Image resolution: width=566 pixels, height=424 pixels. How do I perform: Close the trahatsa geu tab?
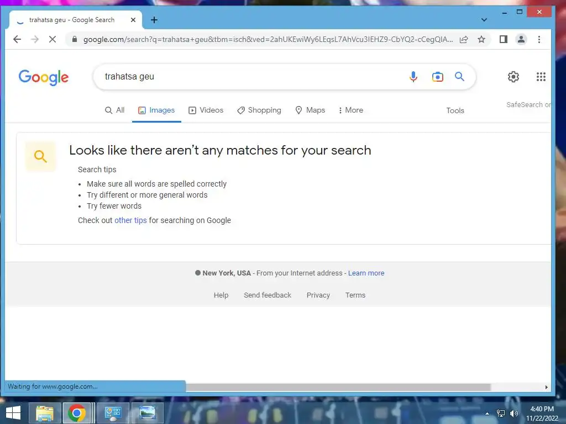[x=133, y=20]
